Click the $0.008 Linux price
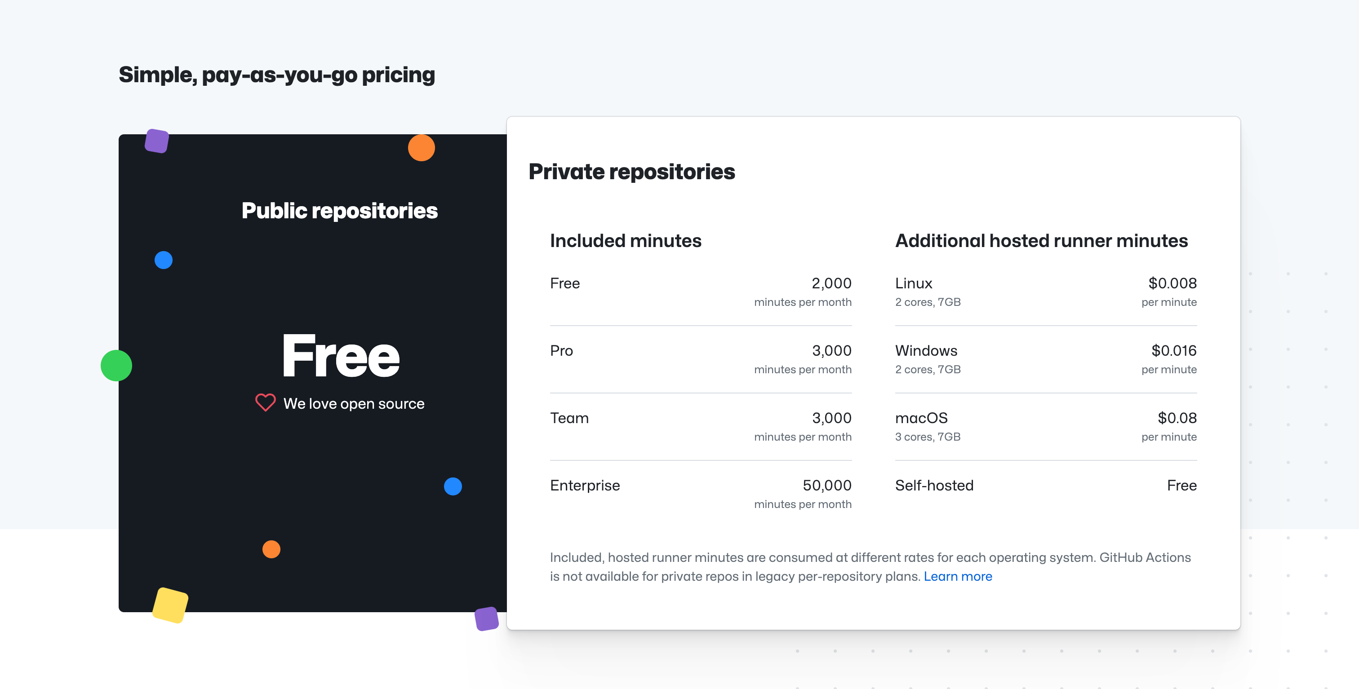 [1172, 283]
